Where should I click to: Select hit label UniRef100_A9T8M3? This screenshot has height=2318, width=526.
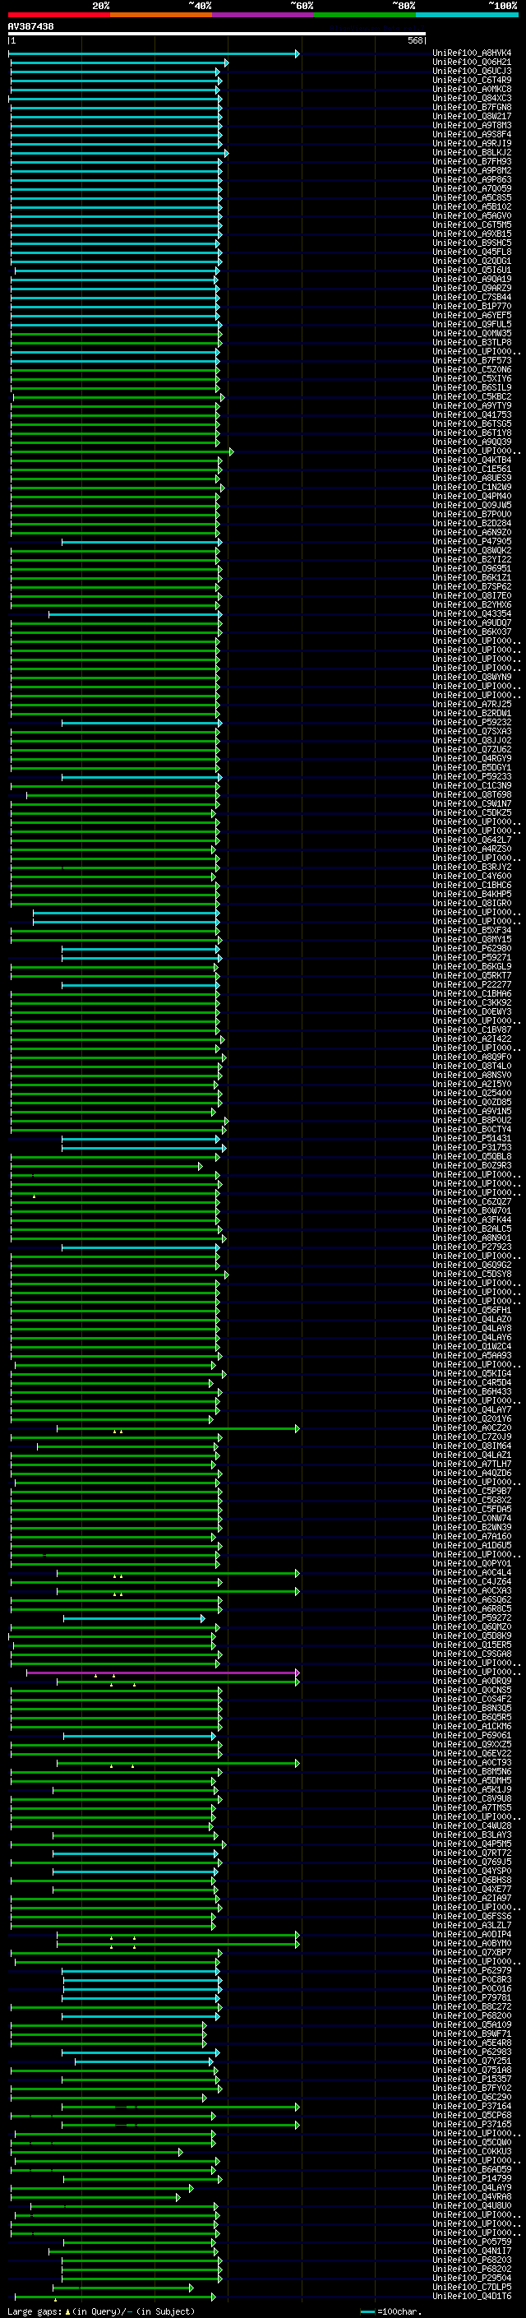[x=472, y=125]
